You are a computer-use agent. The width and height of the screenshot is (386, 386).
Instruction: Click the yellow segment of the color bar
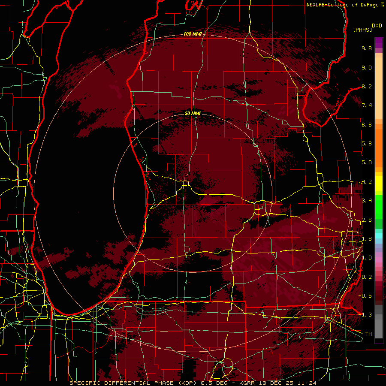click(x=379, y=184)
